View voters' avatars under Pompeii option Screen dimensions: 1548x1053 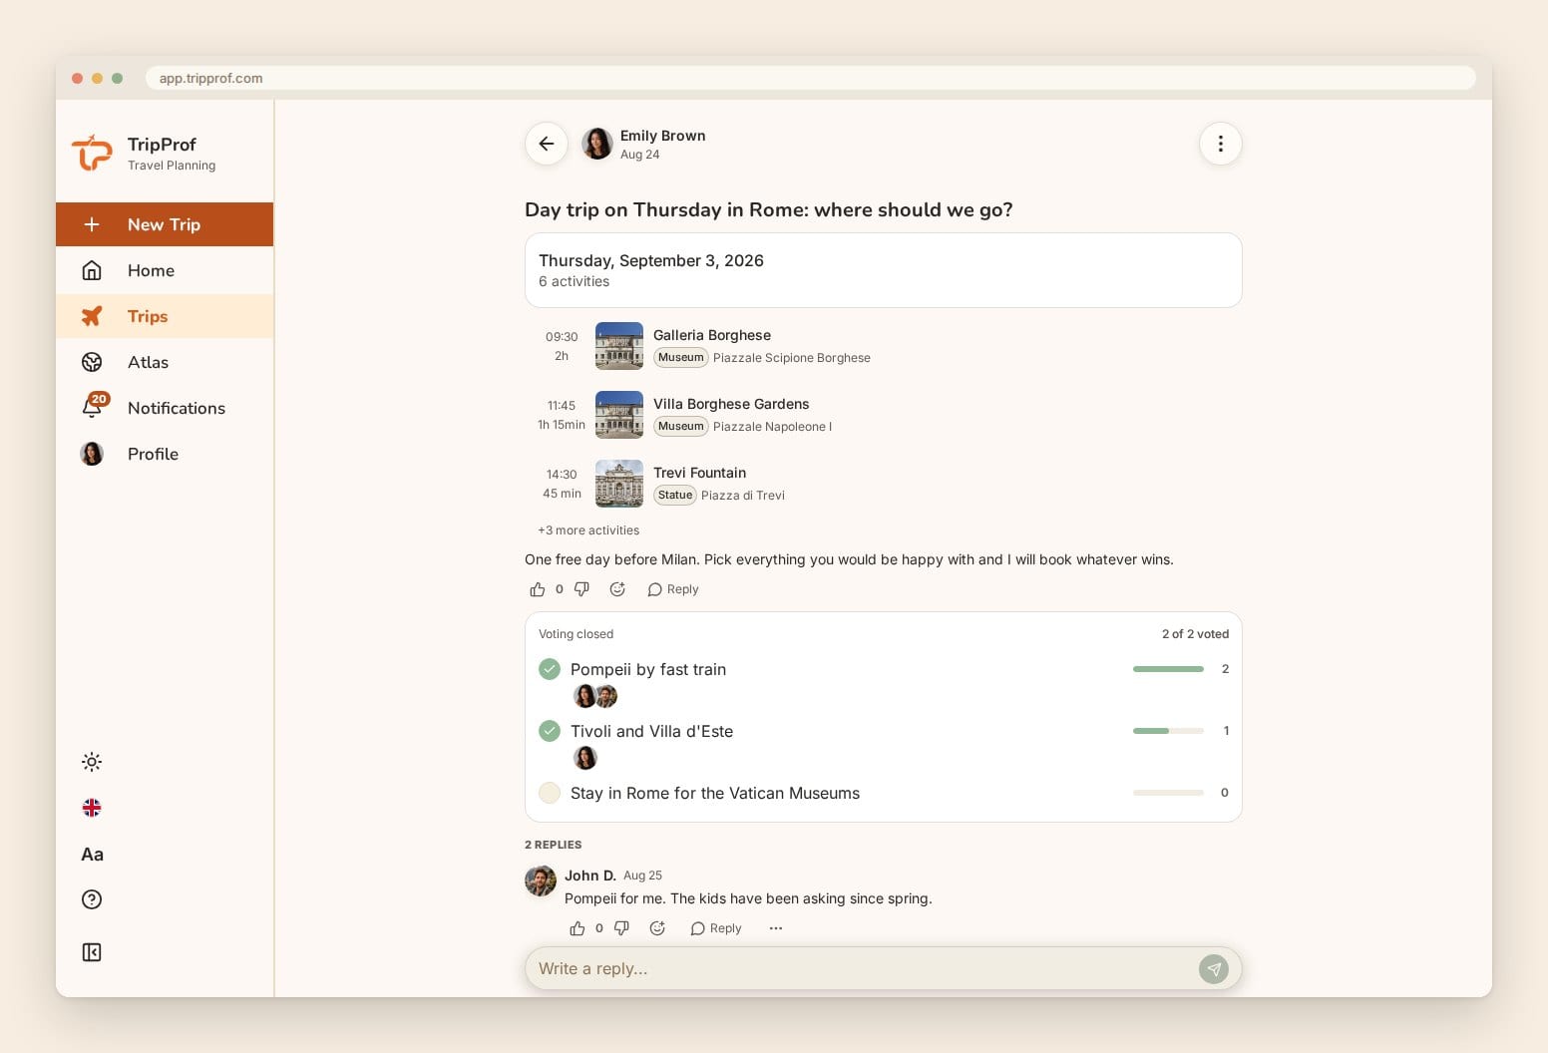tap(595, 696)
